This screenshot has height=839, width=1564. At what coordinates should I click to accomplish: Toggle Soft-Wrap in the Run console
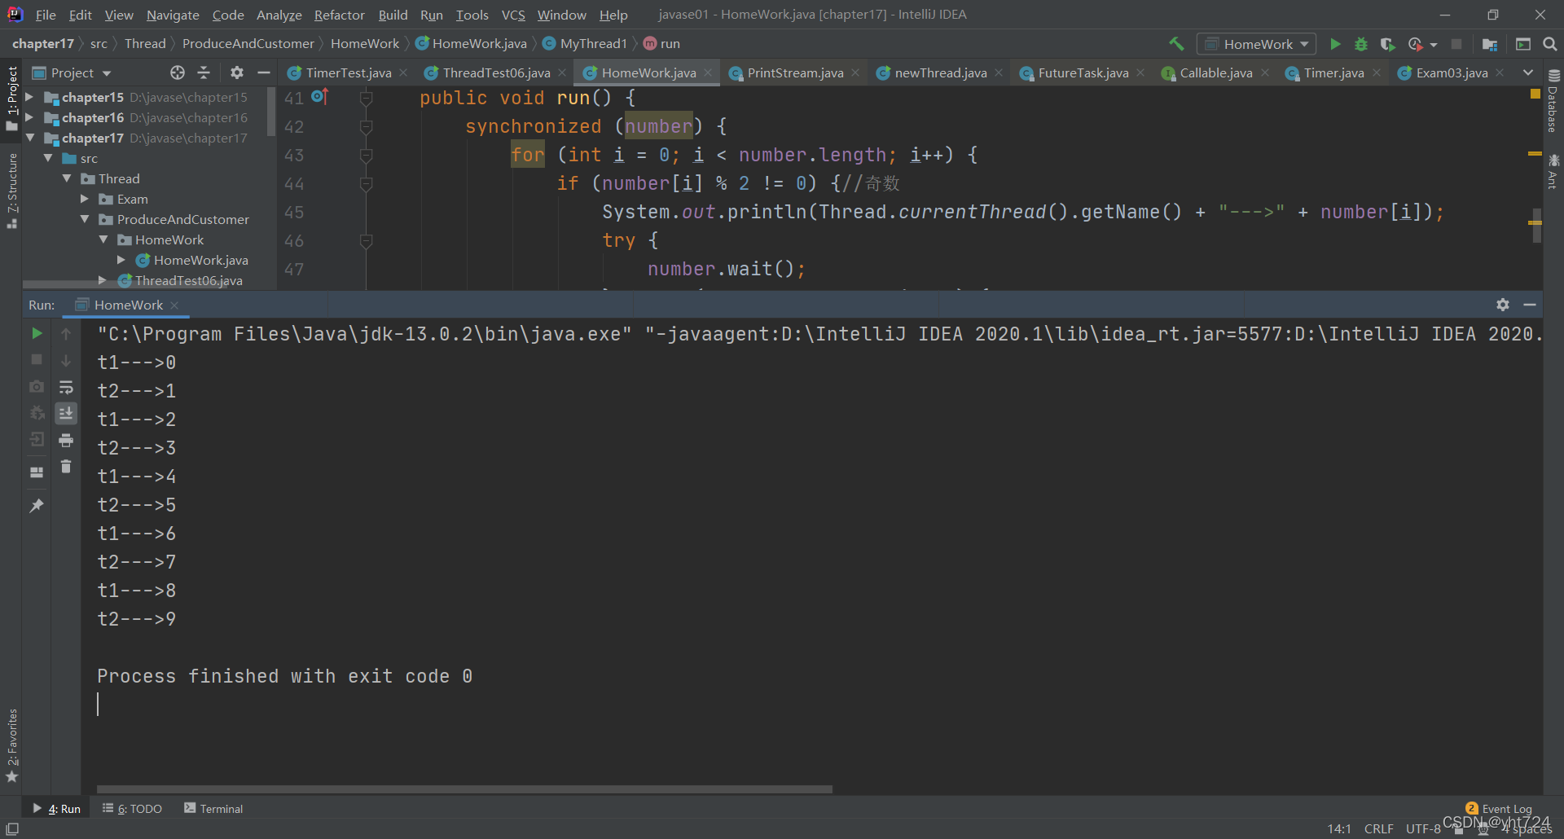66,387
